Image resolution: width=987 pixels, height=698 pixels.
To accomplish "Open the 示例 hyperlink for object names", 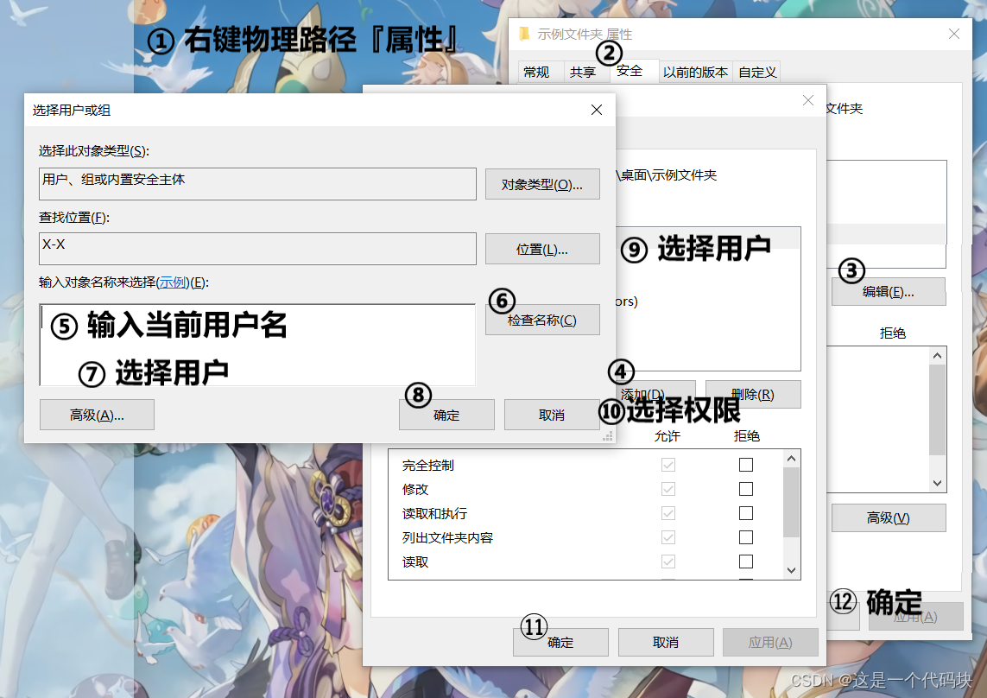I will [173, 282].
